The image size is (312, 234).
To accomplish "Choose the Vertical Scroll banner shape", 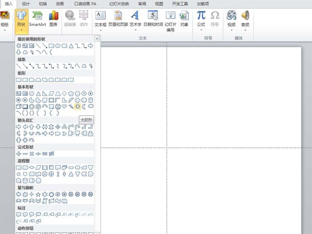I will (x=45, y=201).
